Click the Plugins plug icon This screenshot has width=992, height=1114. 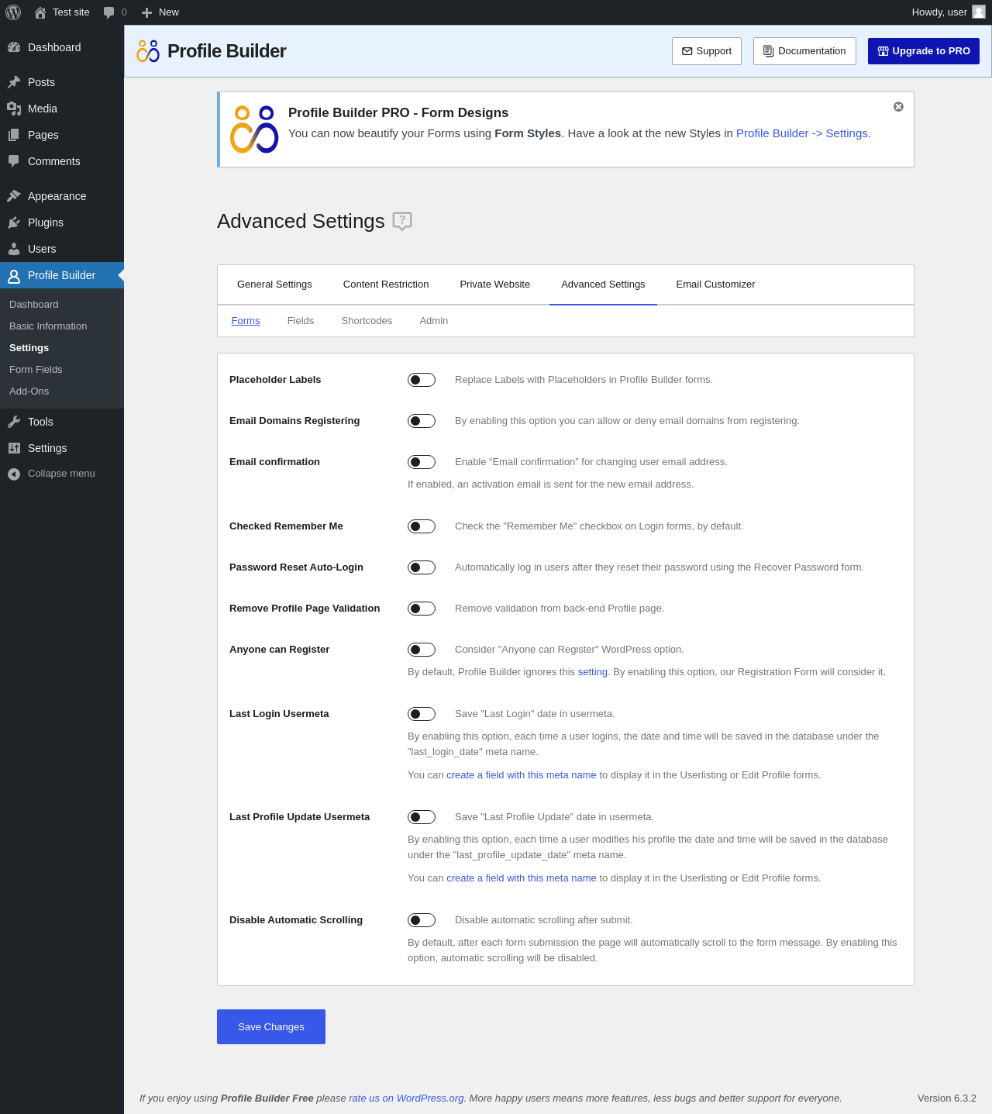[x=14, y=222]
